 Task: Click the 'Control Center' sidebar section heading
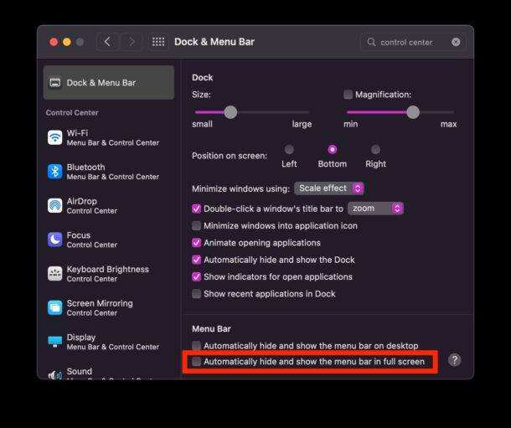point(72,113)
